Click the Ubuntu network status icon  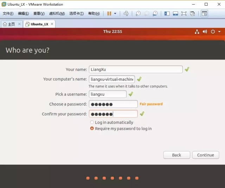pyautogui.click(x=197, y=32)
